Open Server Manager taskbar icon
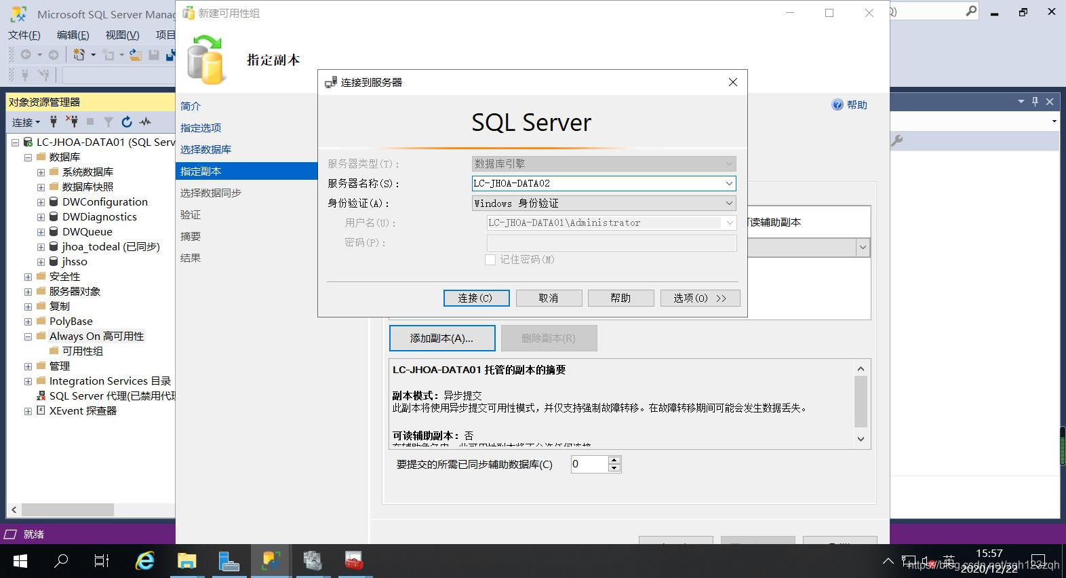 229,561
